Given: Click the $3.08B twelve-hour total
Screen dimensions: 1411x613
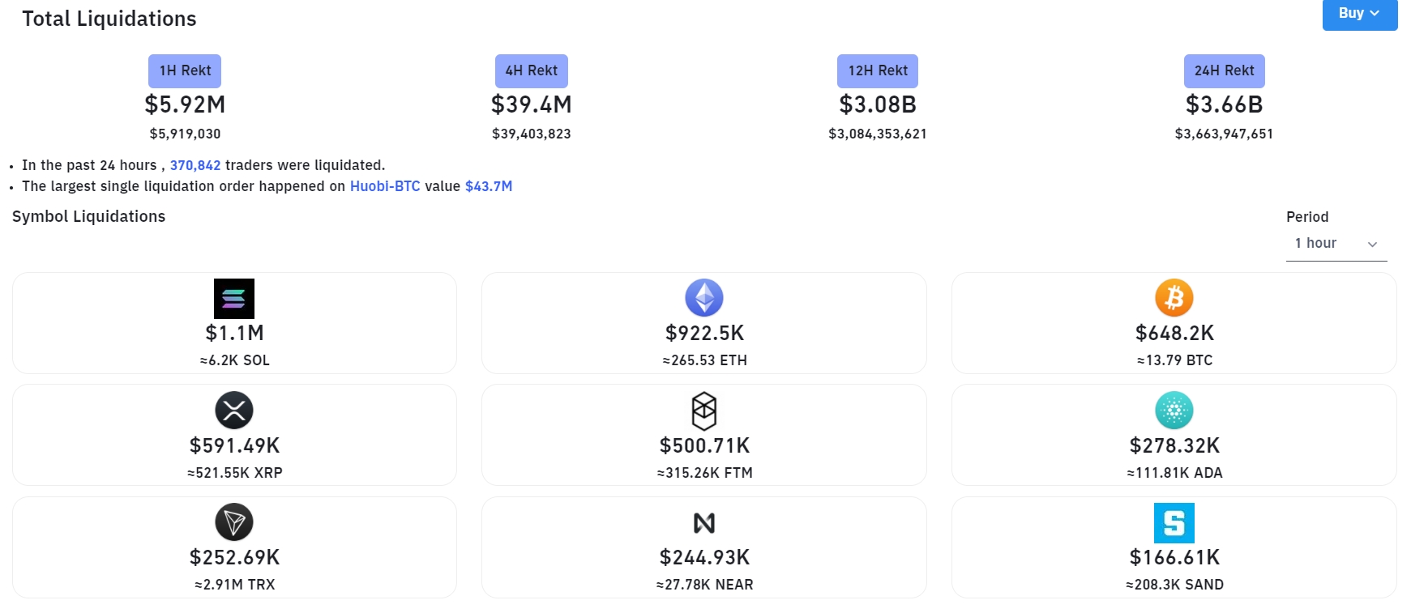Looking at the screenshot, I should 878,104.
